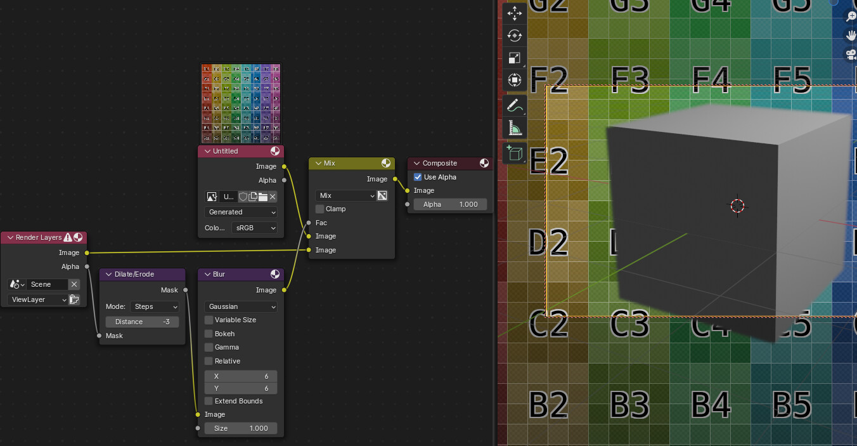
Task: Select the Add Cube tool
Action: [x=515, y=153]
